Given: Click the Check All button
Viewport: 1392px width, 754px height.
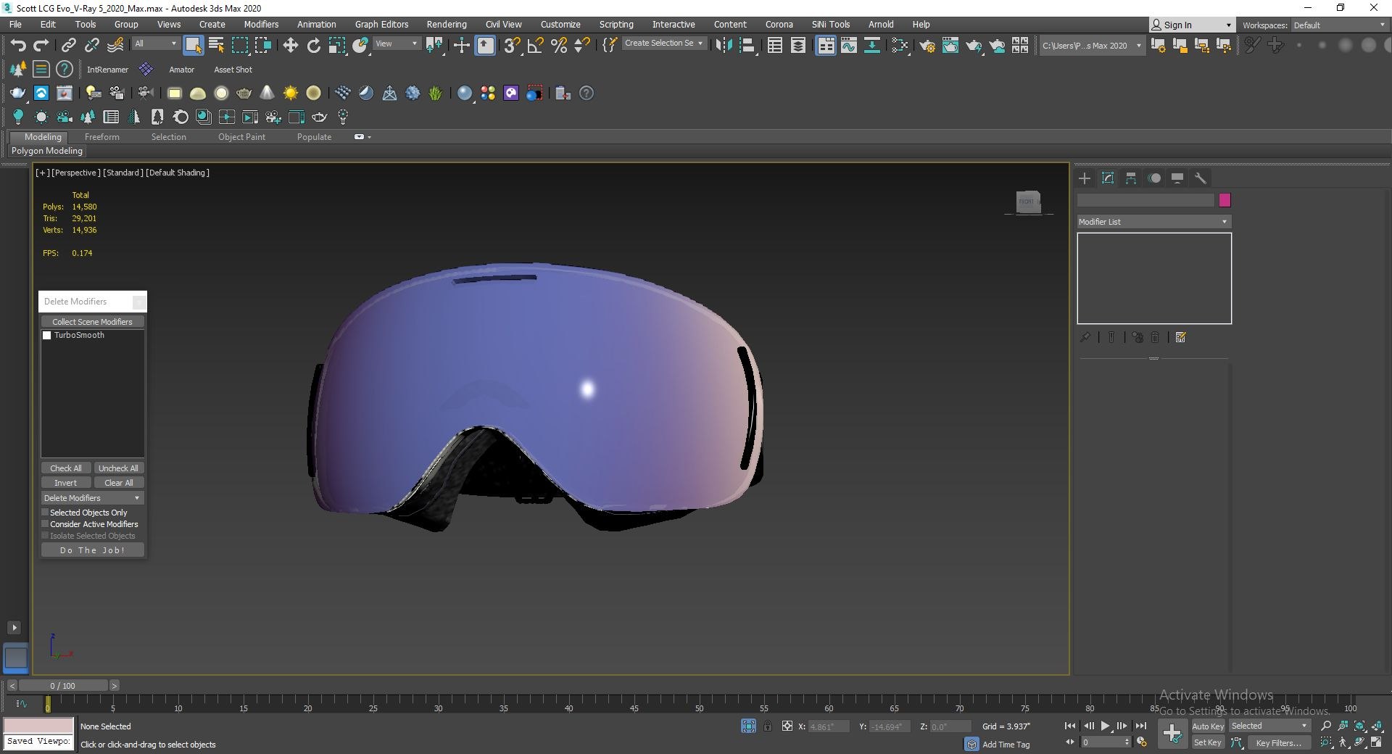Looking at the screenshot, I should [66, 468].
